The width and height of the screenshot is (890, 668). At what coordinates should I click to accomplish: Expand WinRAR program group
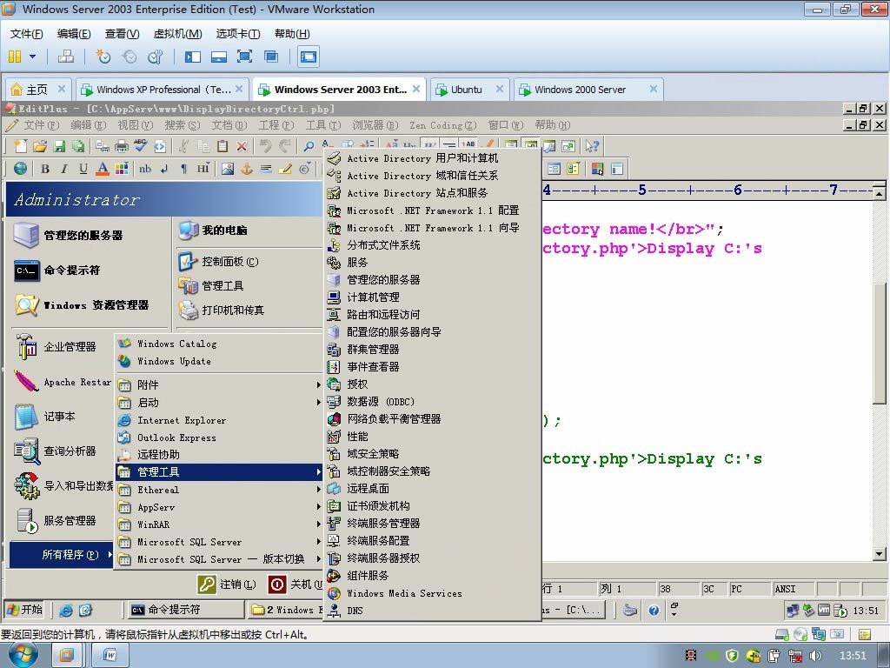pyautogui.click(x=219, y=524)
